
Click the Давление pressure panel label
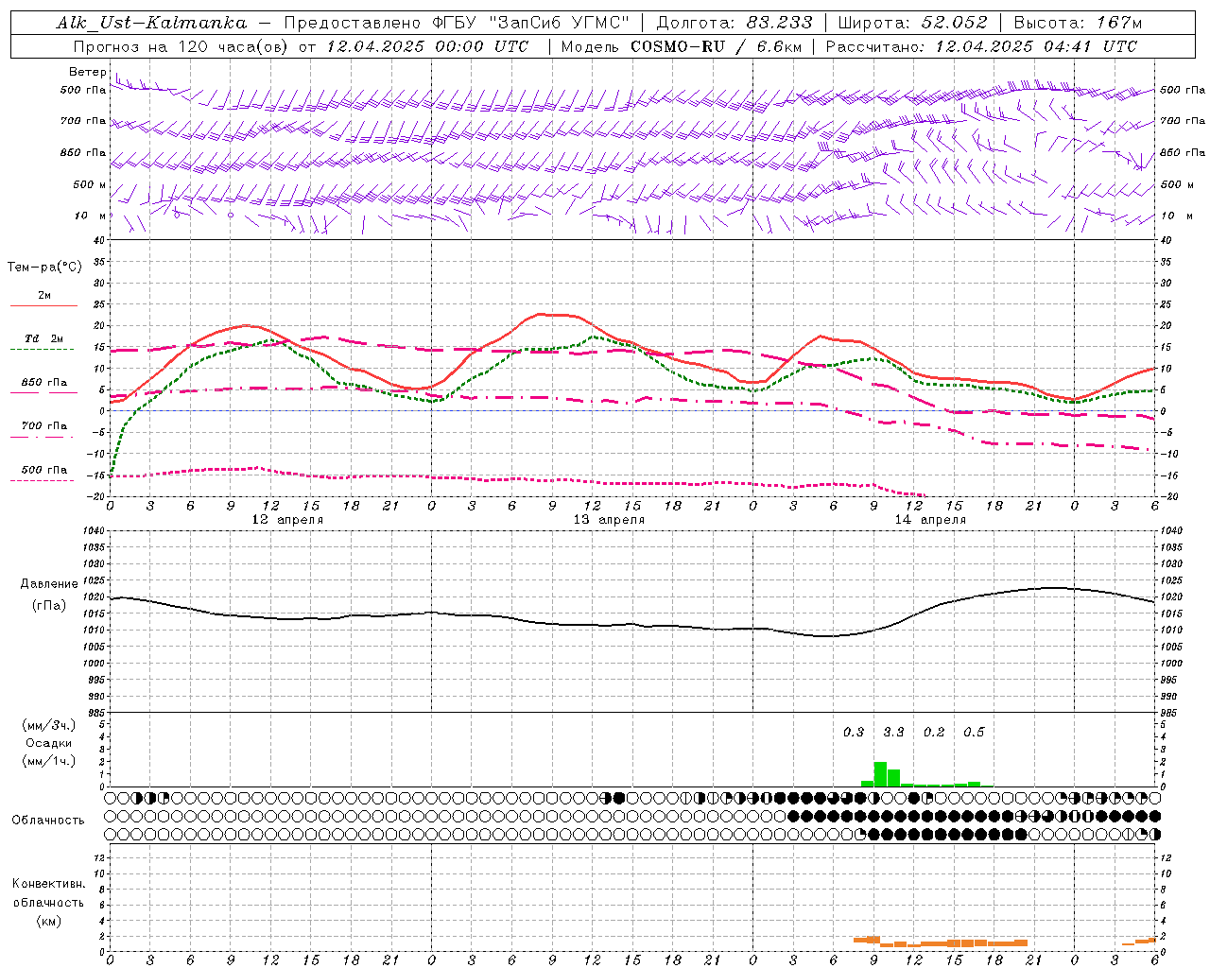pyautogui.click(x=49, y=584)
